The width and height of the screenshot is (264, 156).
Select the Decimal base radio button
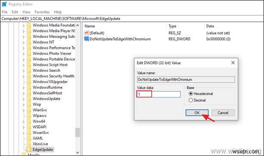[x=190, y=100]
